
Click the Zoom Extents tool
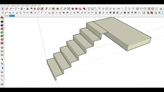click(x=68, y=9)
